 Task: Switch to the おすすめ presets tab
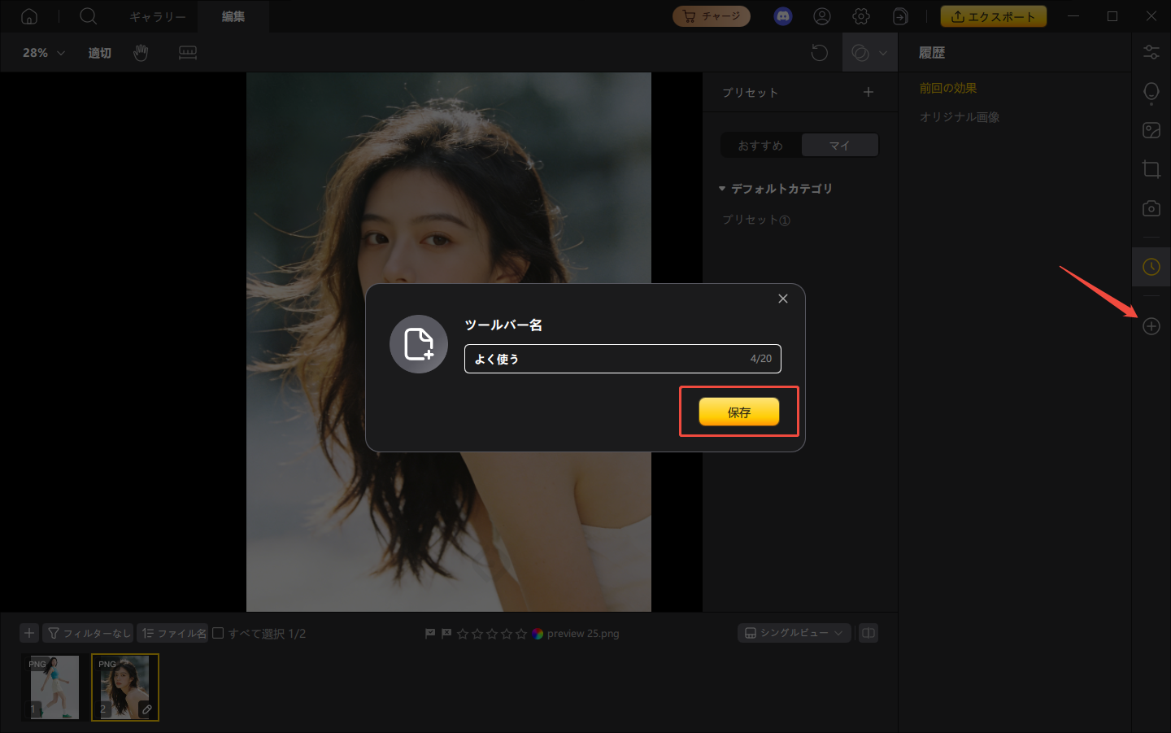760,146
